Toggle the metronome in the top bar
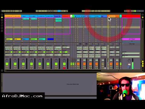145x109 pixels. [21, 11]
